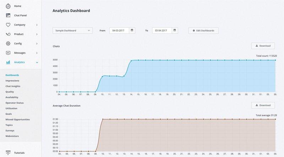Screen dimensions: 284x157
Task: Click the Analytics bar chart icon
Action: pos(8,62)
